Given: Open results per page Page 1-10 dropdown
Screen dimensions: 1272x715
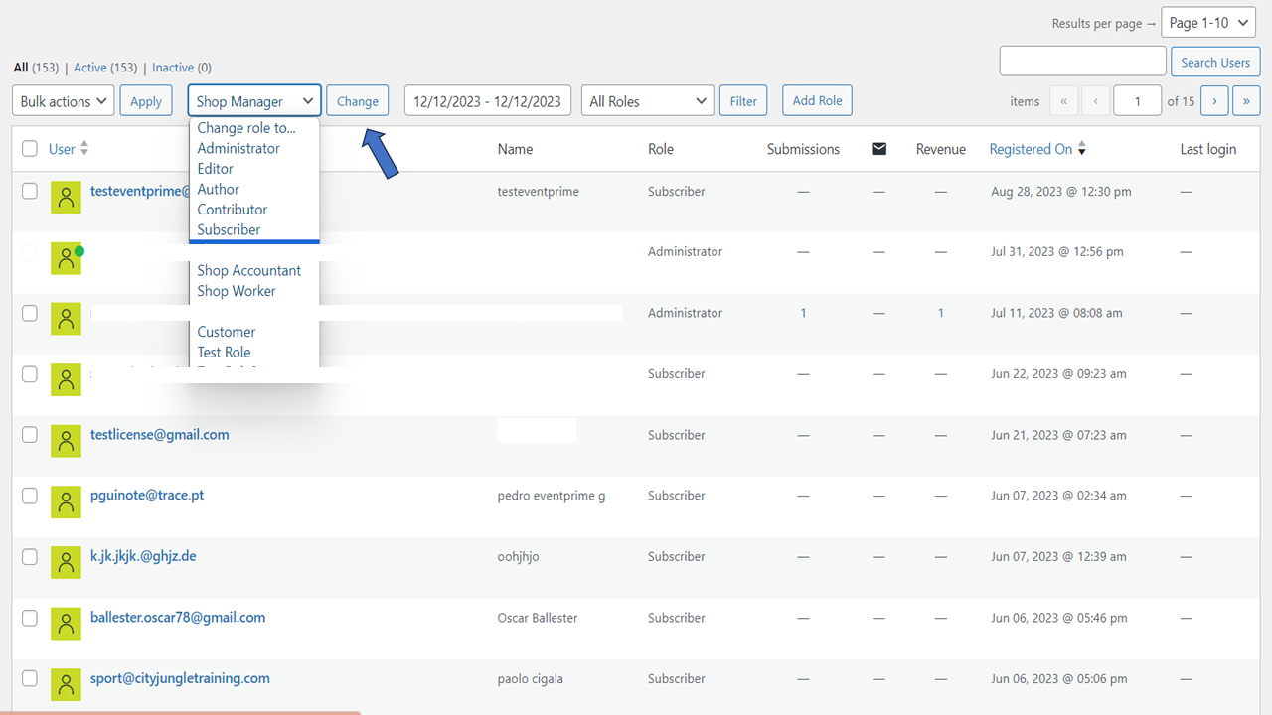Looking at the screenshot, I should pos(1208,23).
